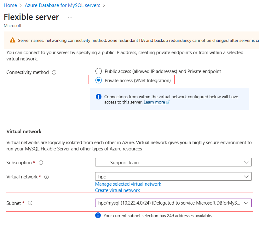This screenshot has width=259, height=225.
Task: Open Azure Database for MySQL servers breadcrumb
Action: [x=62, y=5]
